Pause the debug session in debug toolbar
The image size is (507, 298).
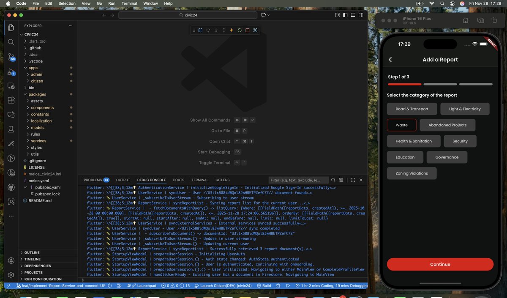click(x=200, y=30)
